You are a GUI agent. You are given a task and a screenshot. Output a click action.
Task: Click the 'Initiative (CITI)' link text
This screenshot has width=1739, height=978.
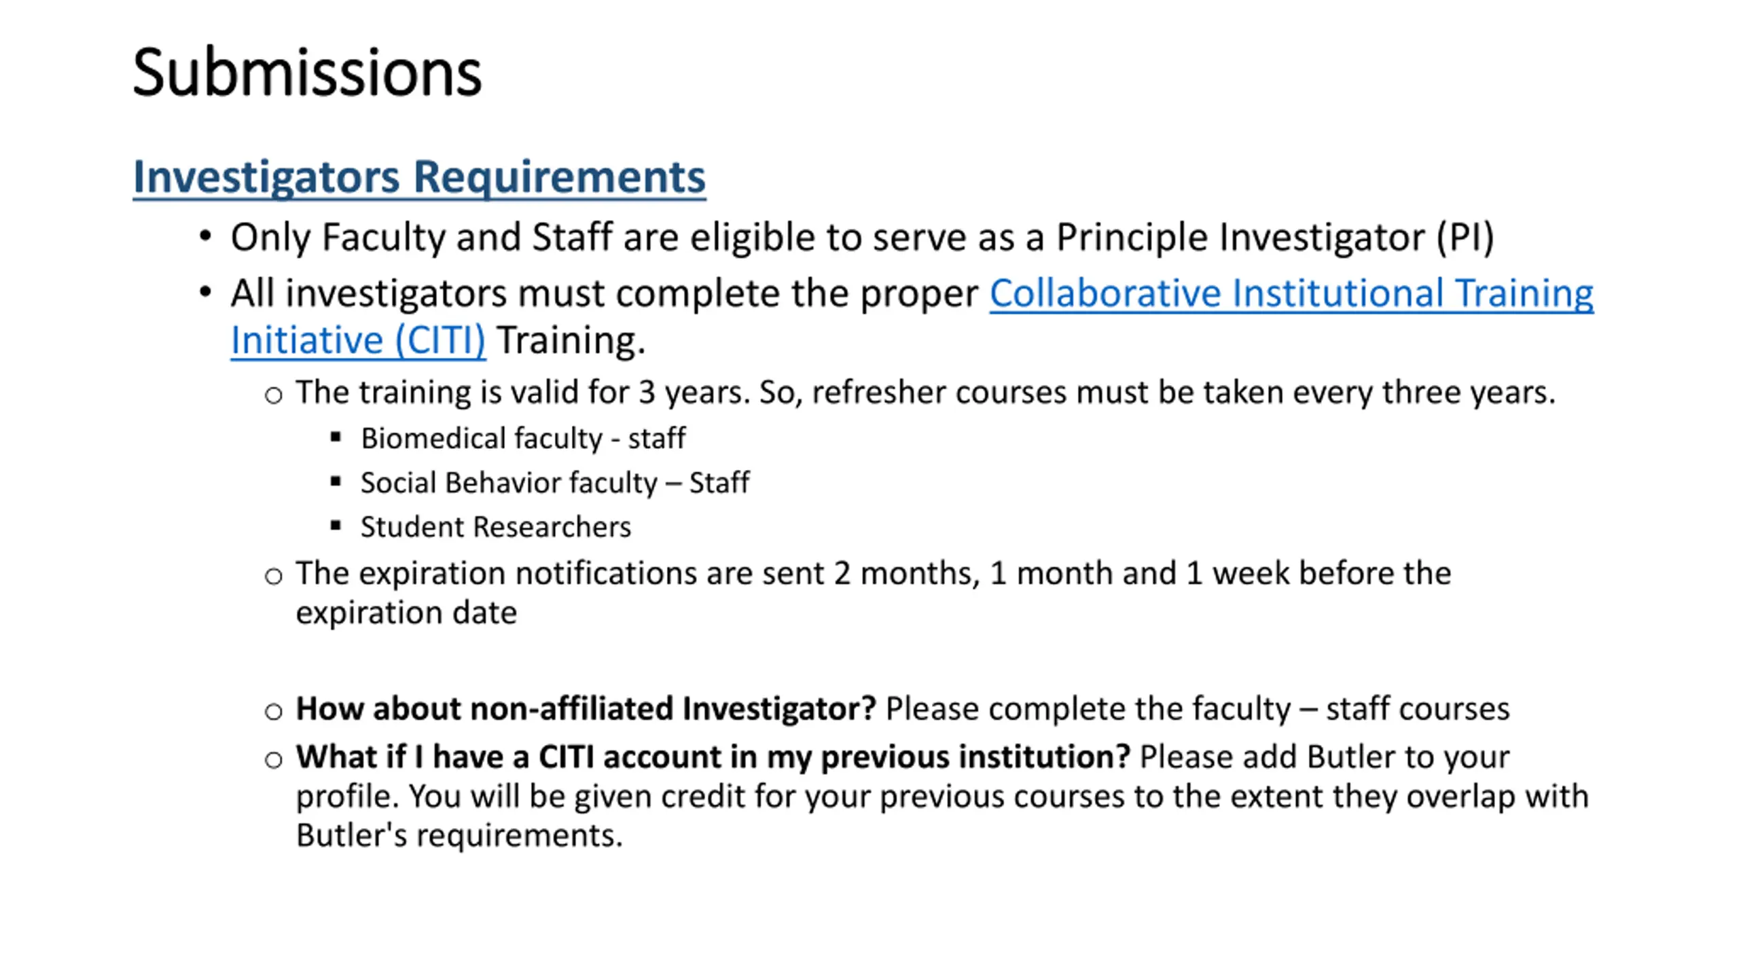(x=358, y=340)
